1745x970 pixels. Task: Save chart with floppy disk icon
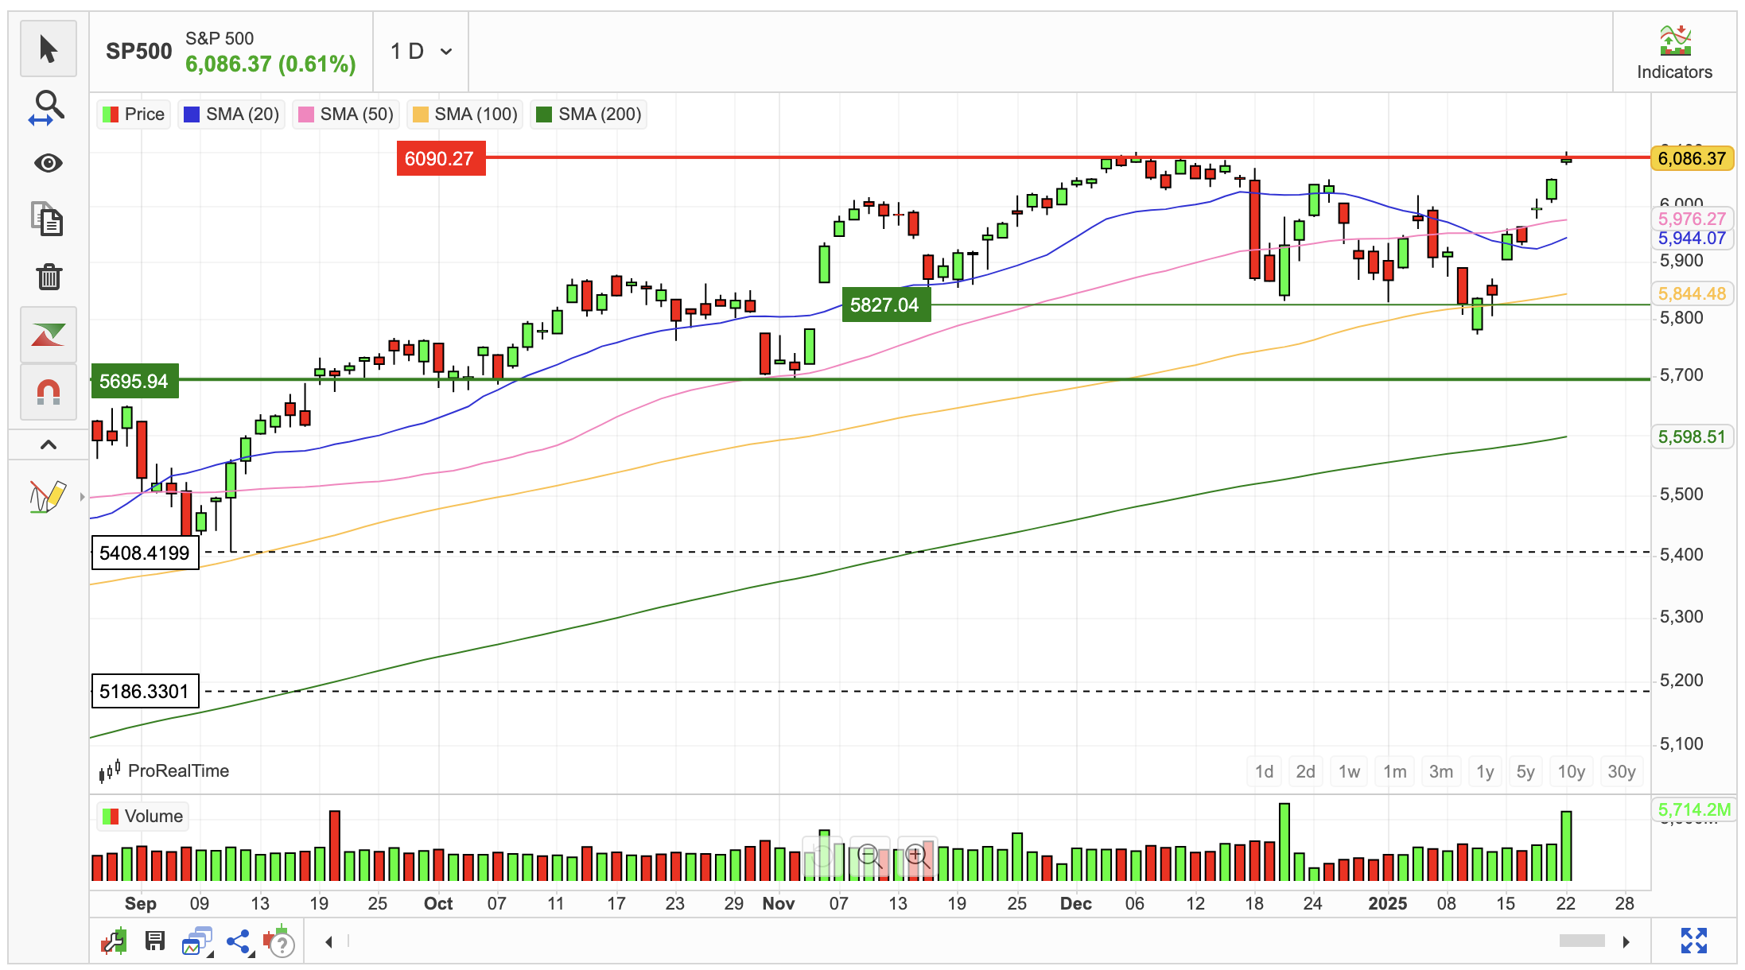(x=155, y=941)
